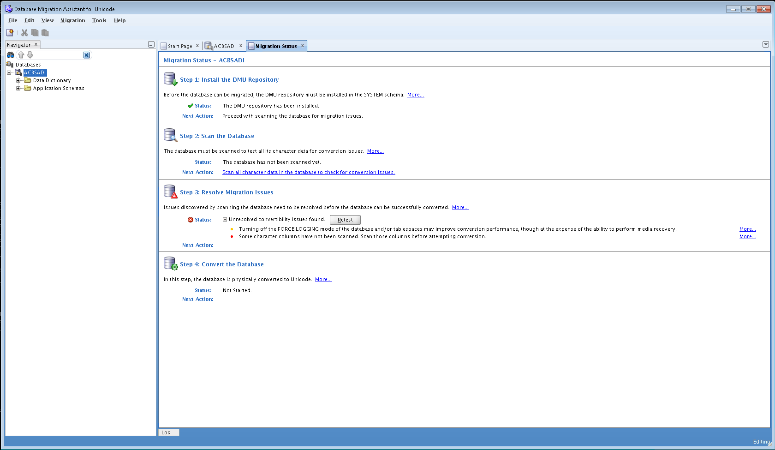Clear the Navigator search with the X icon
The height and width of the screenshot is (450, 775).
pos(86,55)
